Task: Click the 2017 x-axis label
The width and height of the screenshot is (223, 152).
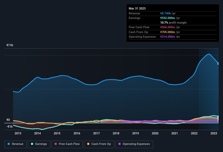Action: point(96,133)
